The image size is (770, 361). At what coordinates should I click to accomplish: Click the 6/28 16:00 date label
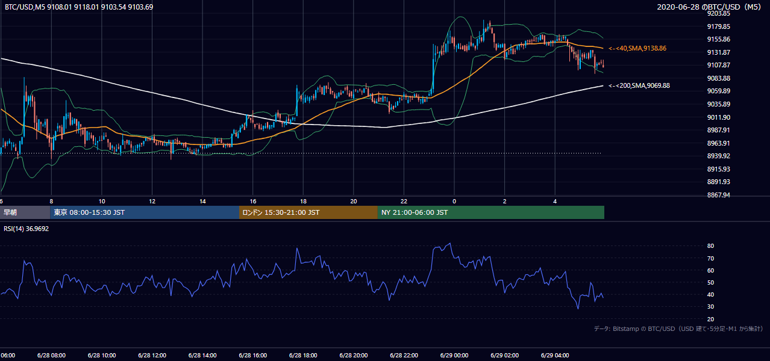[253, 356]
